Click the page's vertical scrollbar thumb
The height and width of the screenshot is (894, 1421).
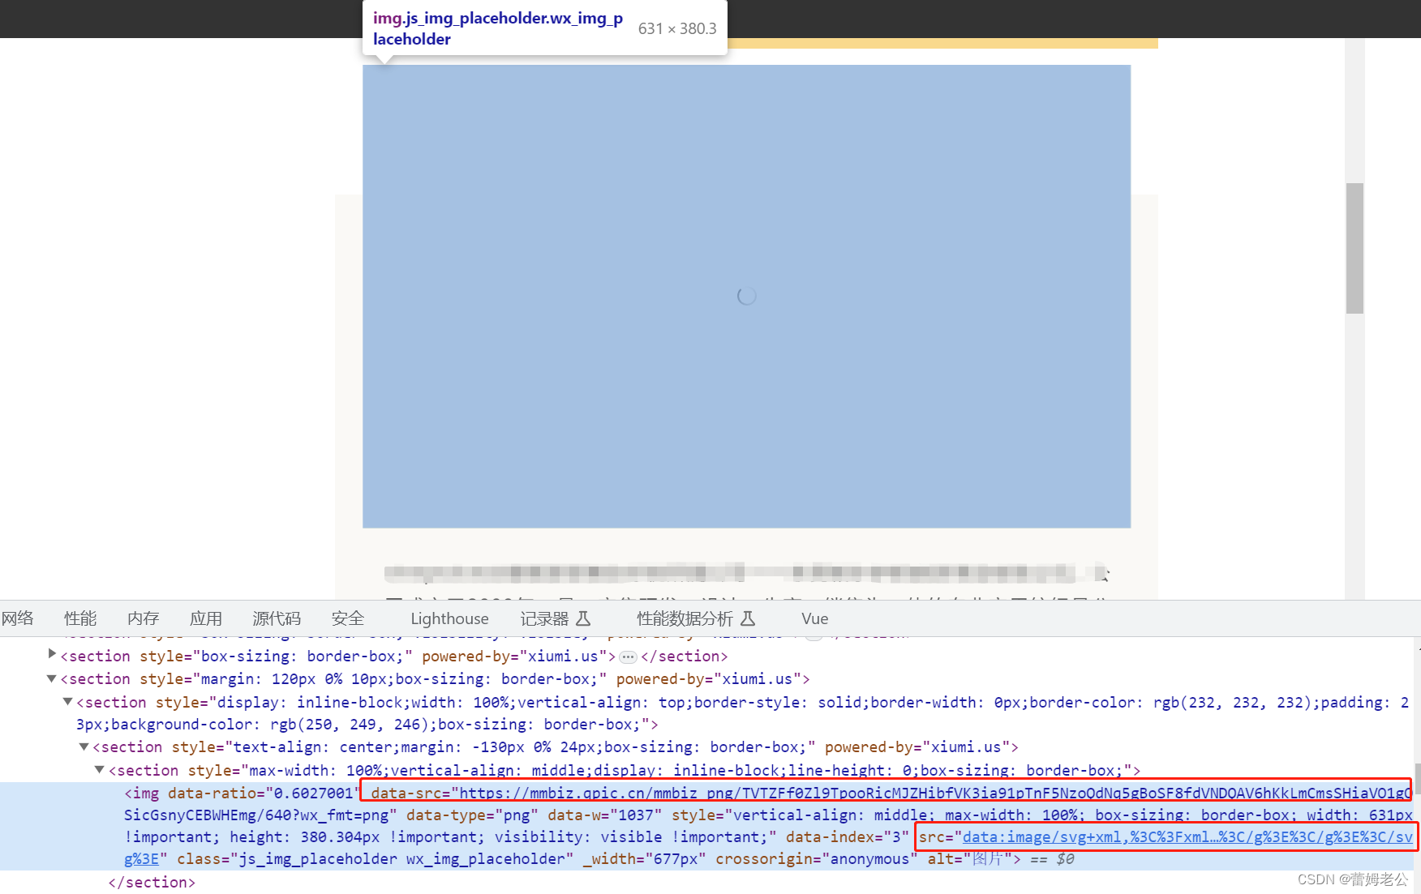[x=1354, y=247]
